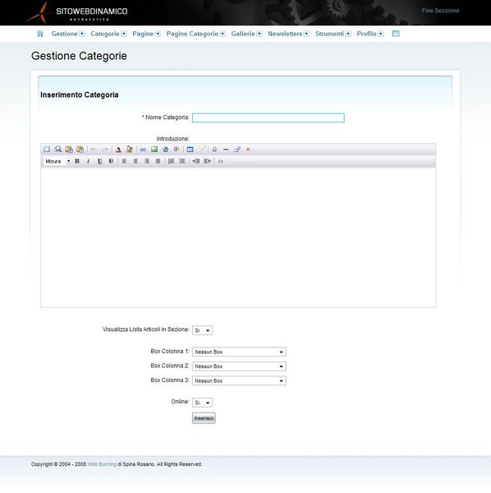Image resolution: width=491 pixels, height=493 pixels.
Task: Open the Categorie menu
Action: tap(108, 34)
